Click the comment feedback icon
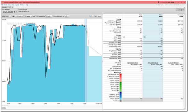The height and width of the screenshot is (112, 188). click(x=184, y=10)
